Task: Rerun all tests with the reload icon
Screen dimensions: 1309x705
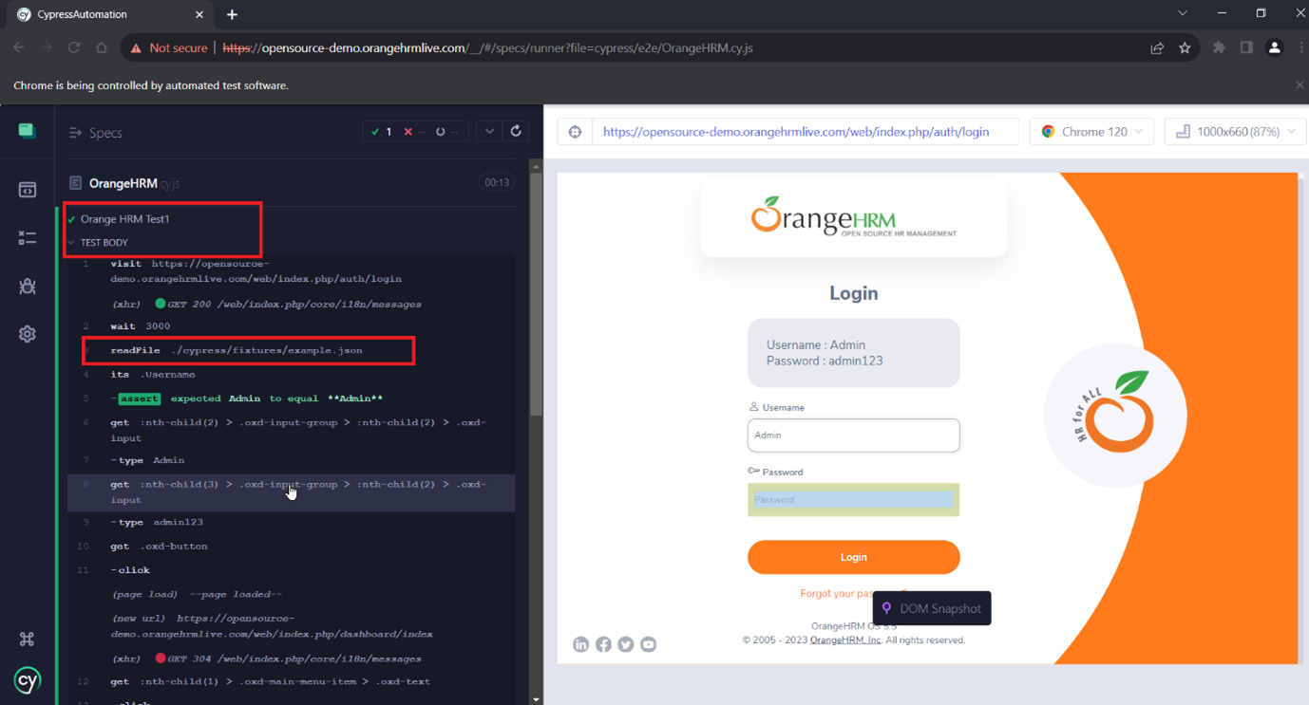Action: [516, 132]
